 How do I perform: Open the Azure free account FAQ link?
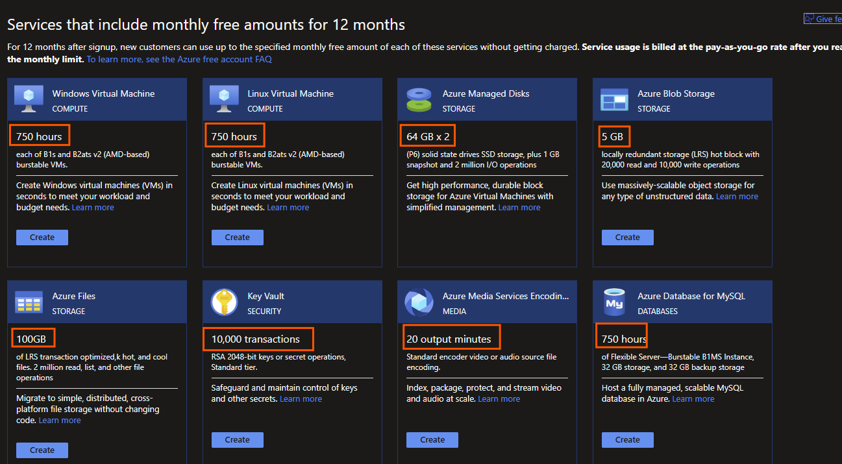tap(179, 59)
